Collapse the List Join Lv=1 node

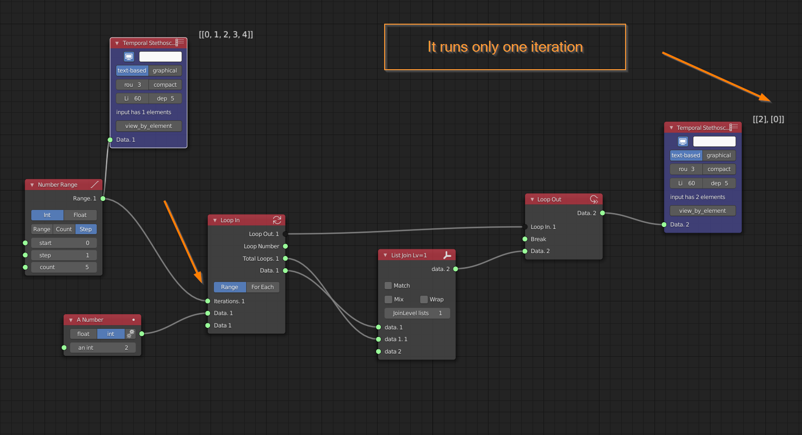(x=385, y=255)
